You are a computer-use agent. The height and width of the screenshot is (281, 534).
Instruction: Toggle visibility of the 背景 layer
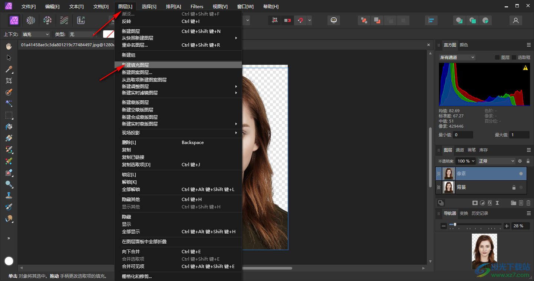(x=521, y=187)
